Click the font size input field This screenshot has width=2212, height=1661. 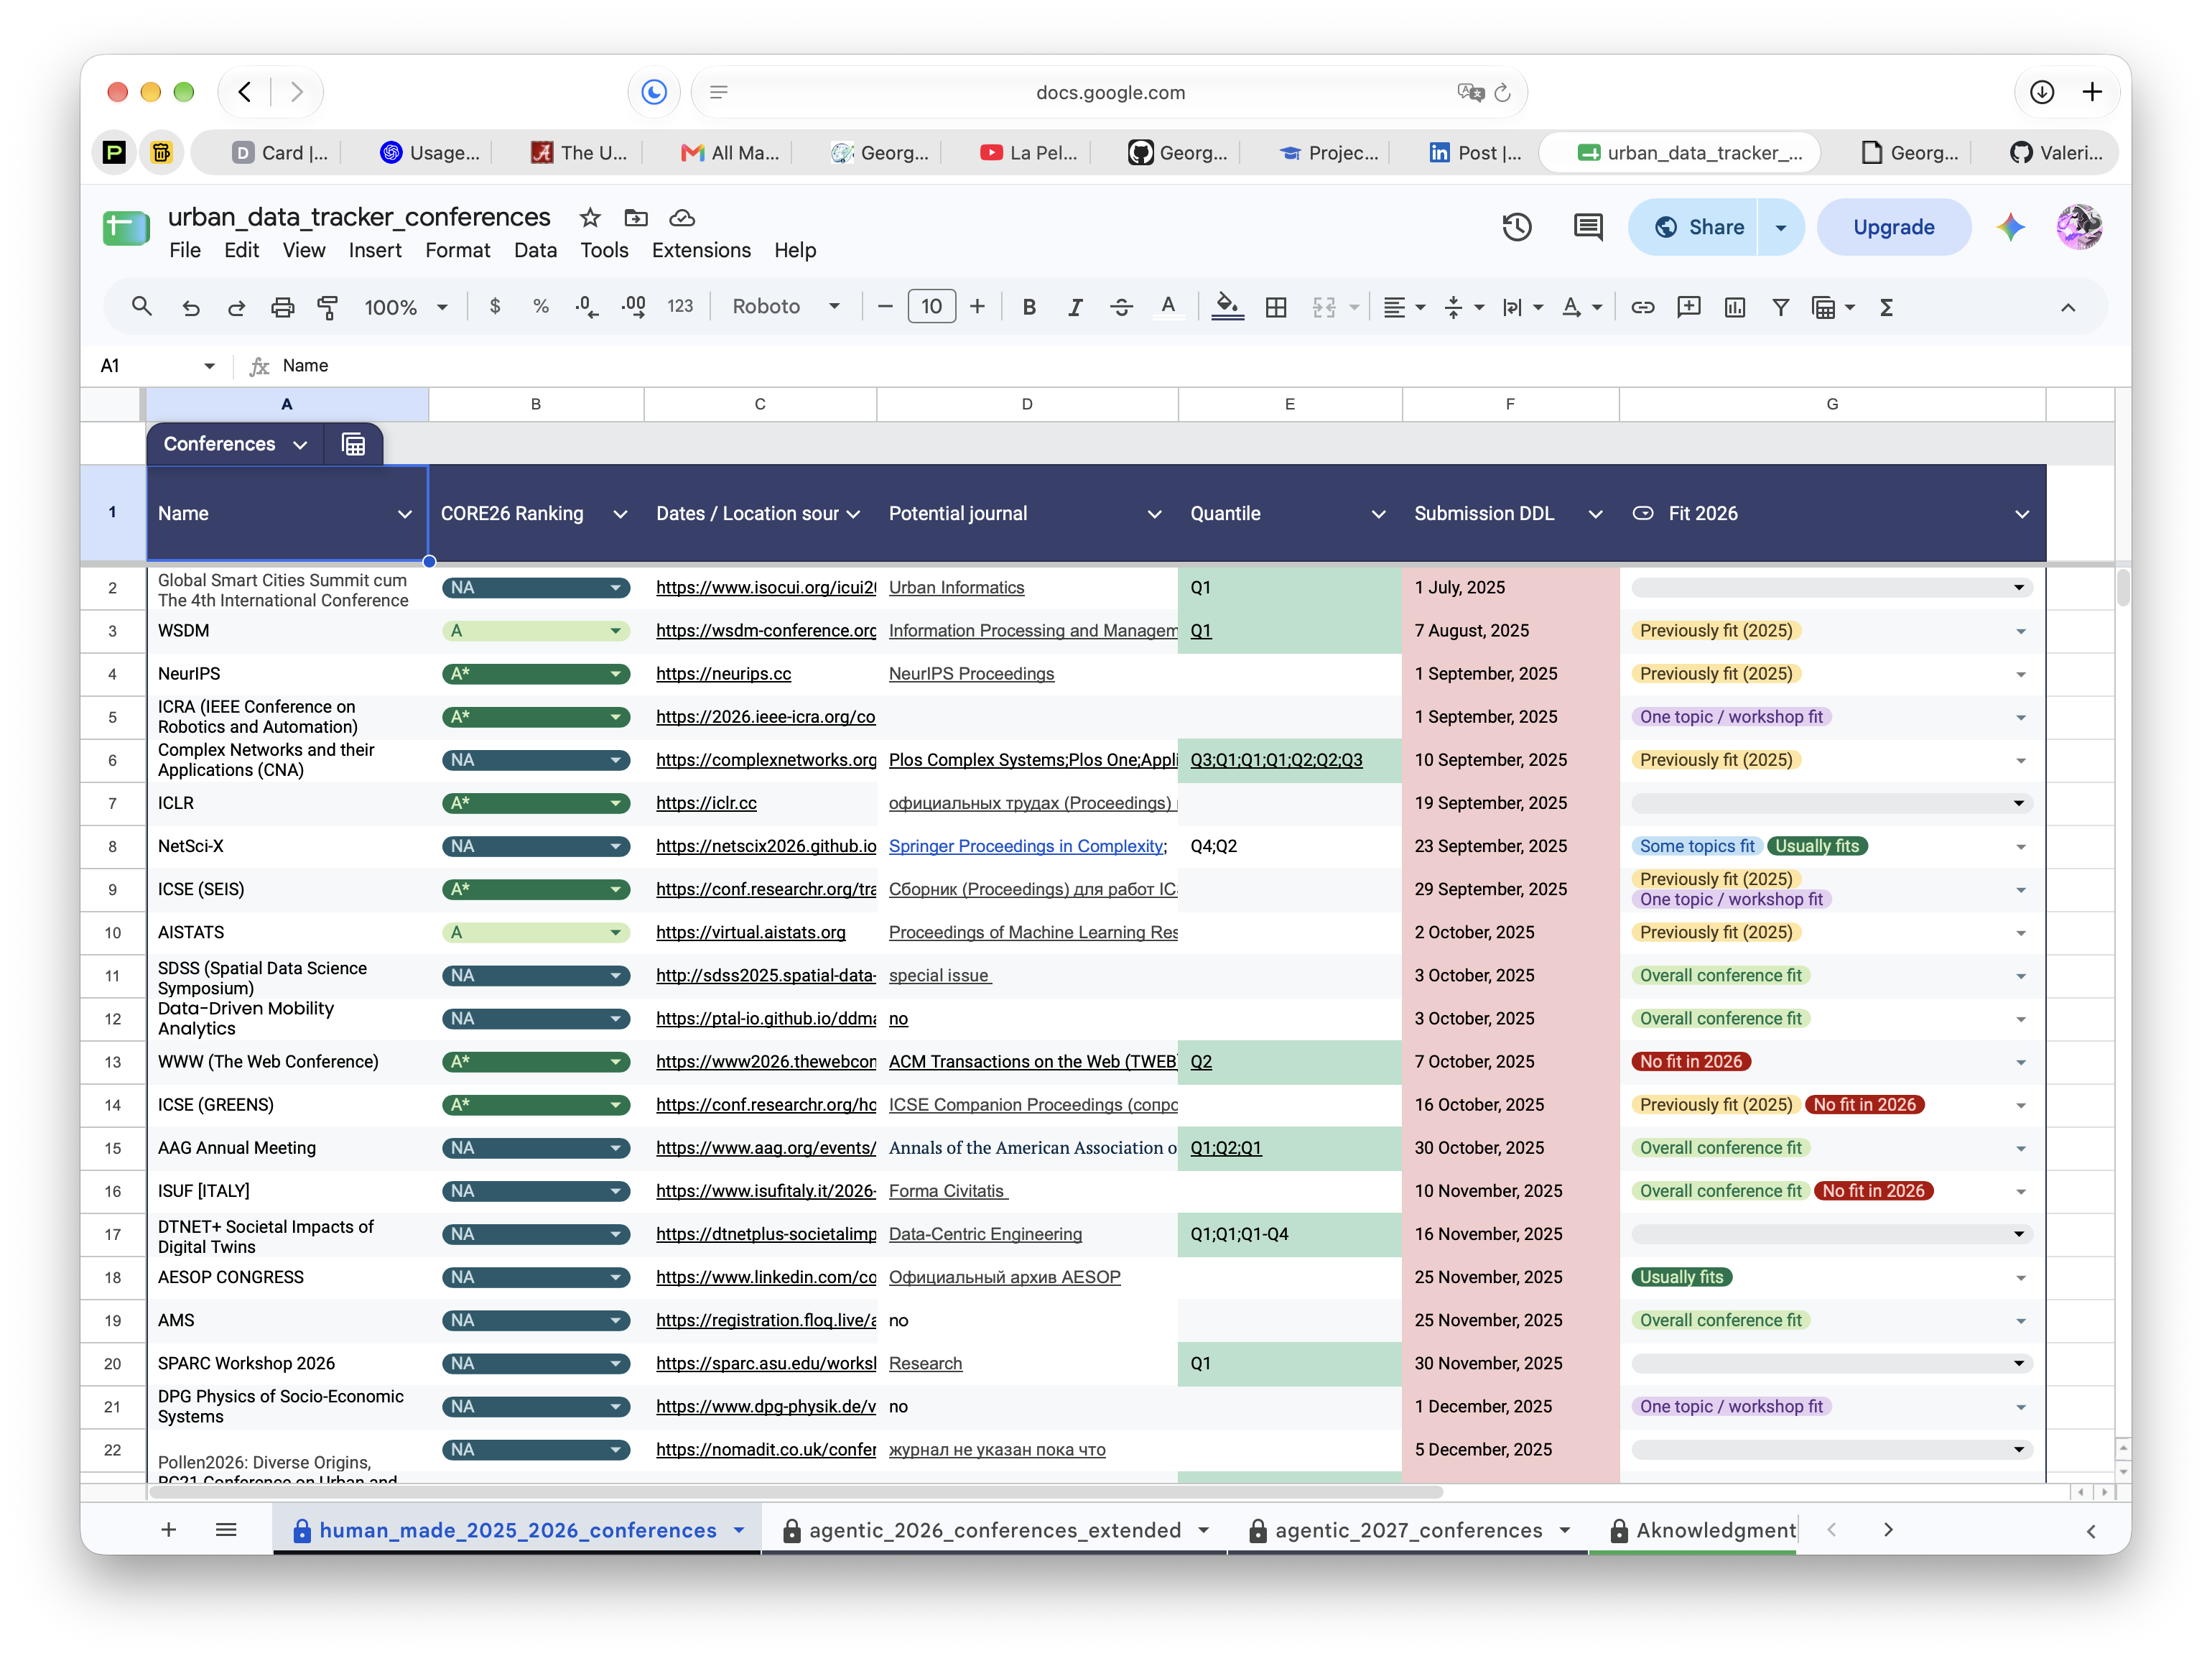[x=931, y=306]
